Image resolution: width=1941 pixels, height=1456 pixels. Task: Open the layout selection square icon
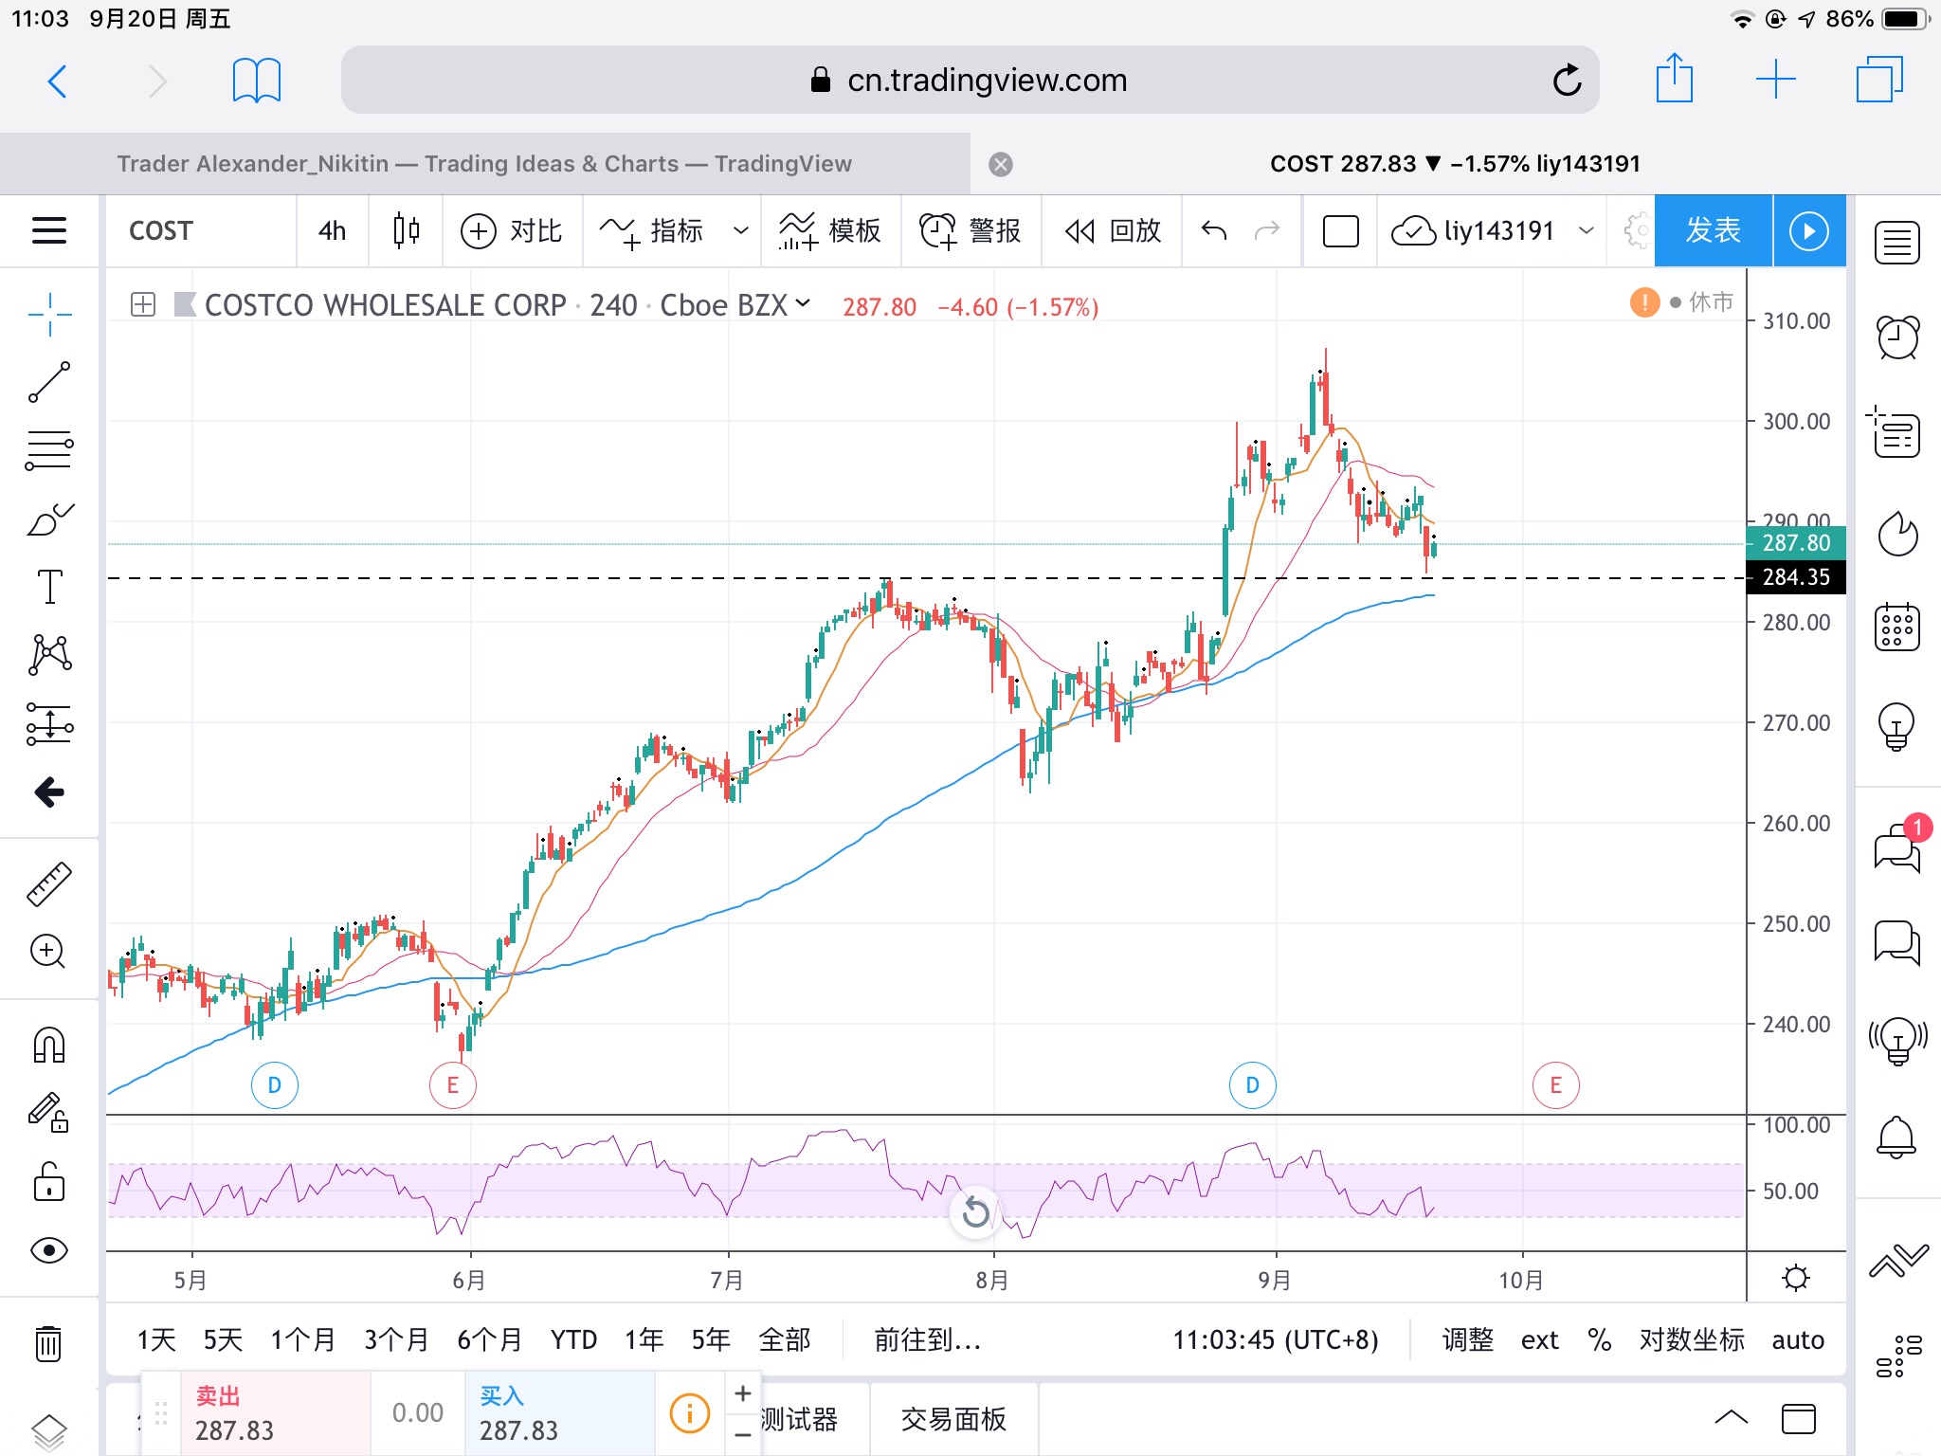click(x=1340, y=230)
